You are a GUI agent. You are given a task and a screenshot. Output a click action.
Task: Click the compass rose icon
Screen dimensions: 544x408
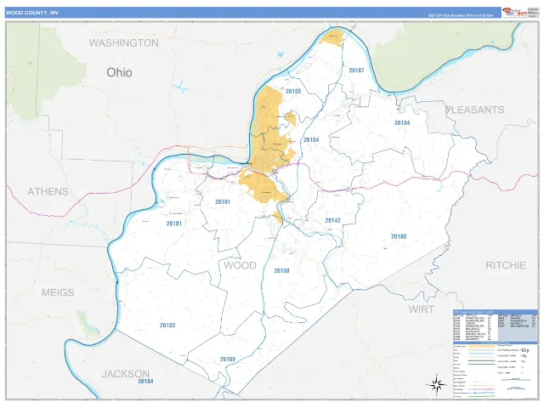point(437,384)
